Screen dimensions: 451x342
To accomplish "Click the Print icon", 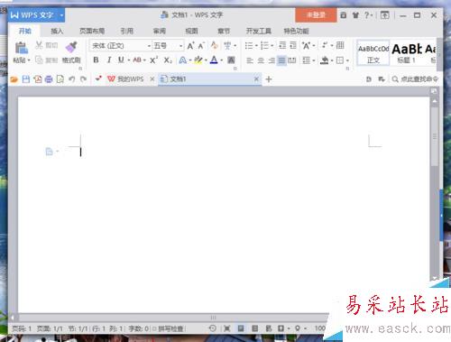I will click(x=49, y=79).
